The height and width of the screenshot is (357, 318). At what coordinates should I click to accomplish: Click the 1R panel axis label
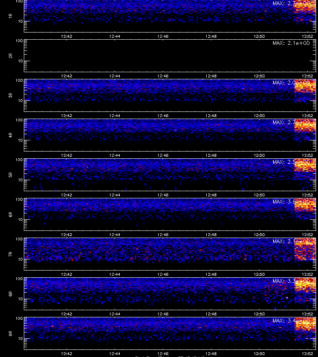click(x=10, y=16)
